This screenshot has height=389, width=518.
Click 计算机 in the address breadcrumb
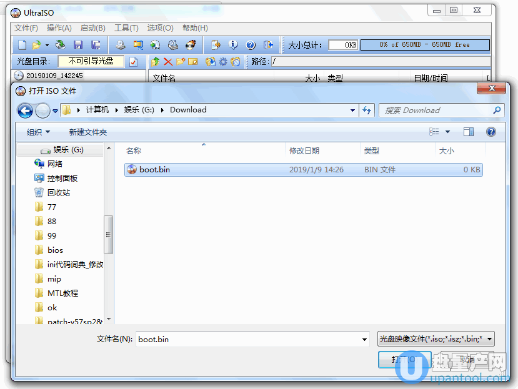97,110
